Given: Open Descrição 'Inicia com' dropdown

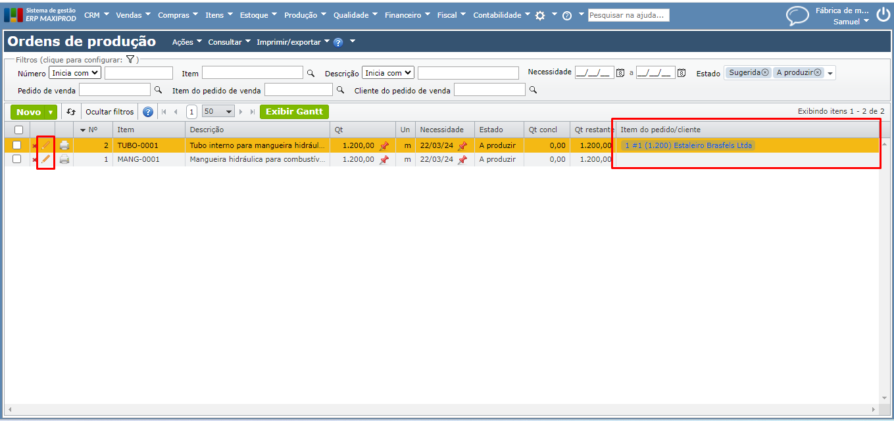Looking at the screenshot, I should click(388, 73).
